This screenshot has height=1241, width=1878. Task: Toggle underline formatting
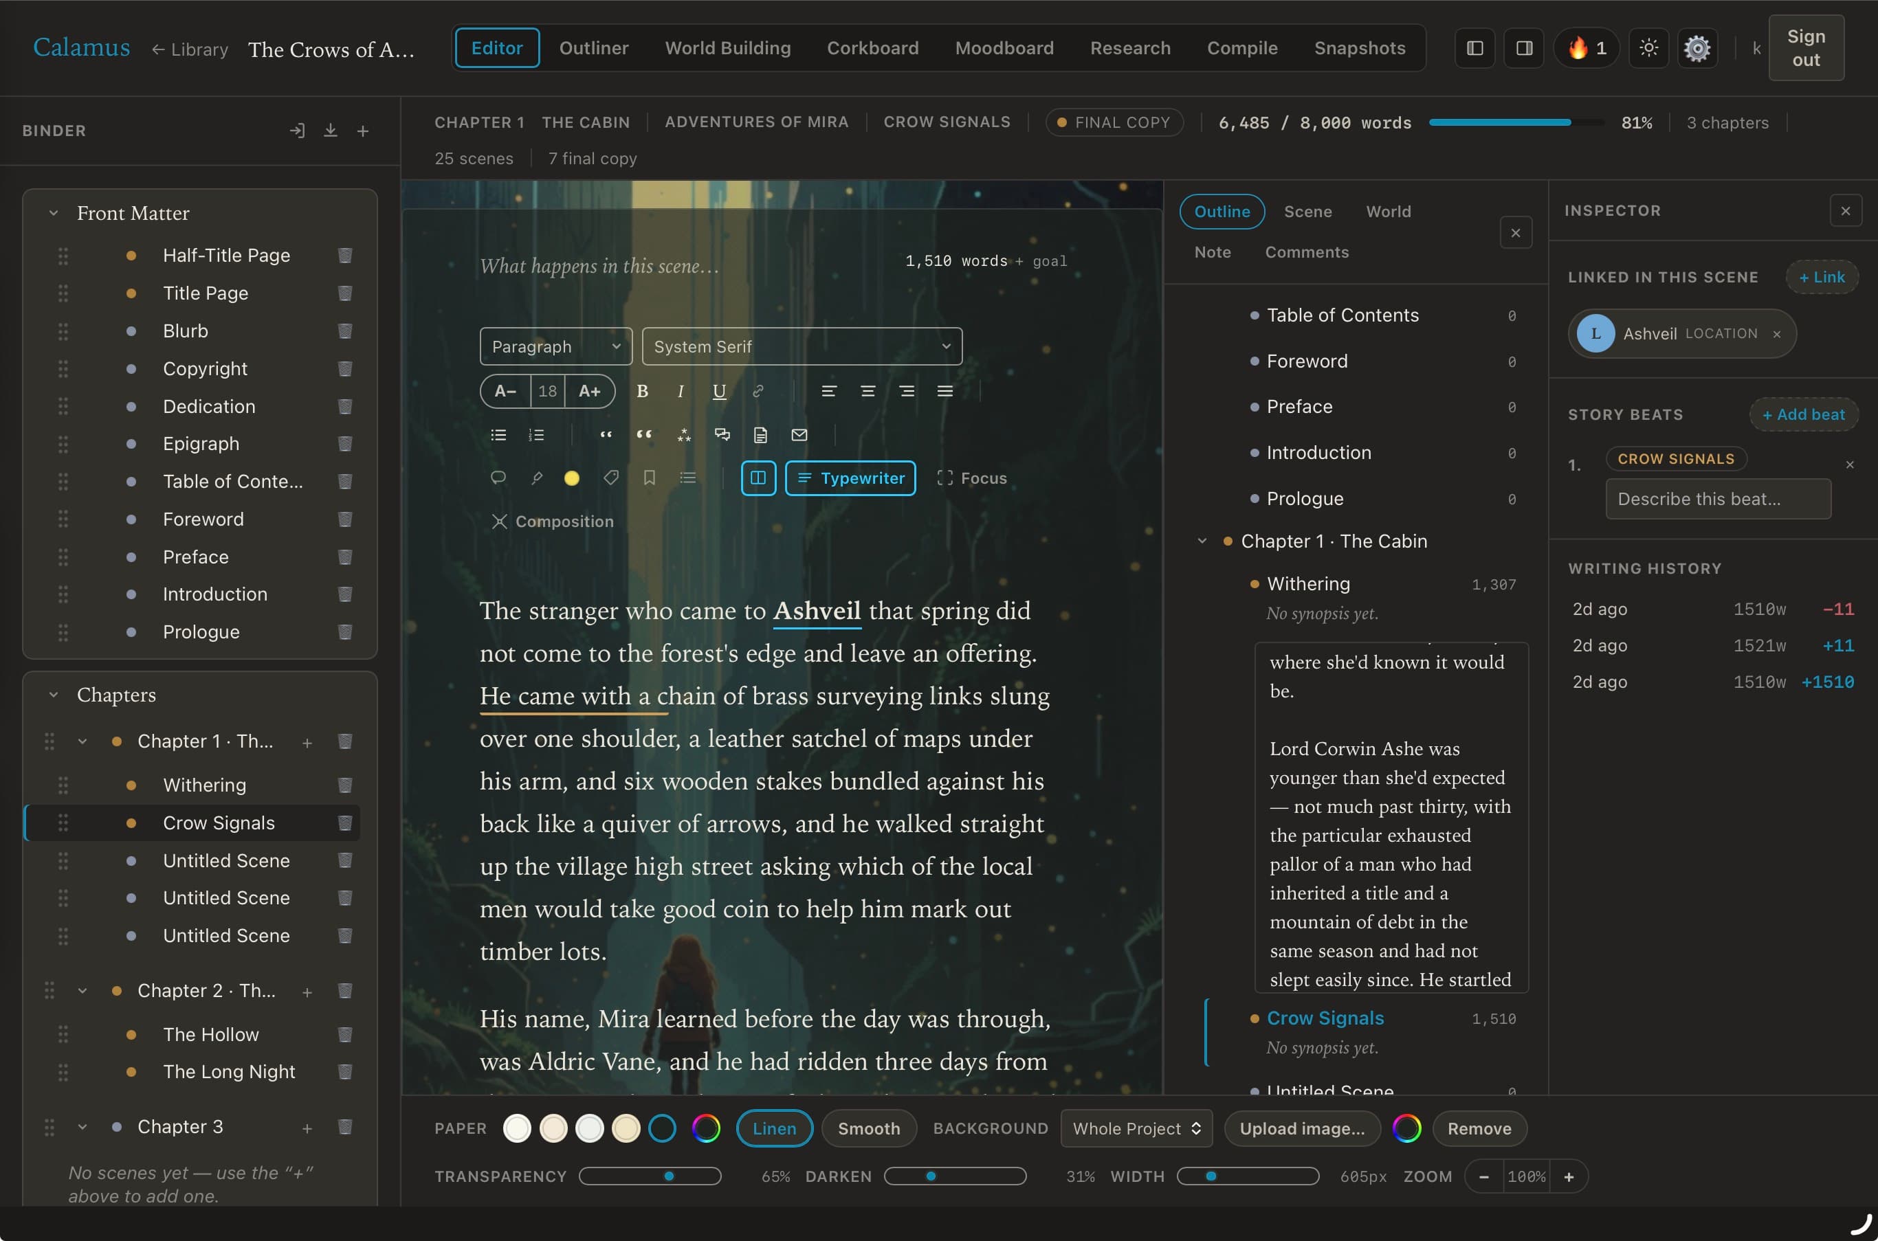pyautogui.click(x=719, y=391)
